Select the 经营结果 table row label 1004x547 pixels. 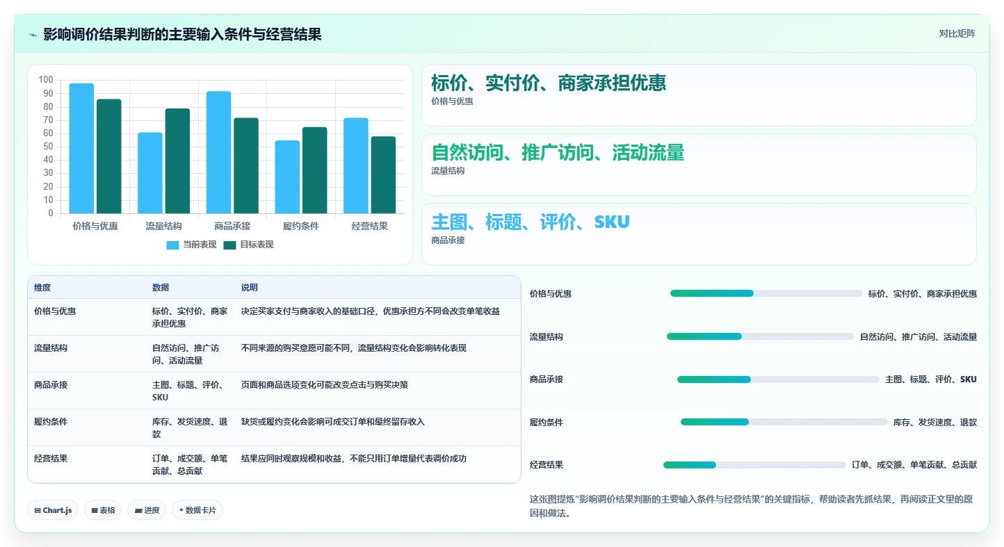point(51,459)
